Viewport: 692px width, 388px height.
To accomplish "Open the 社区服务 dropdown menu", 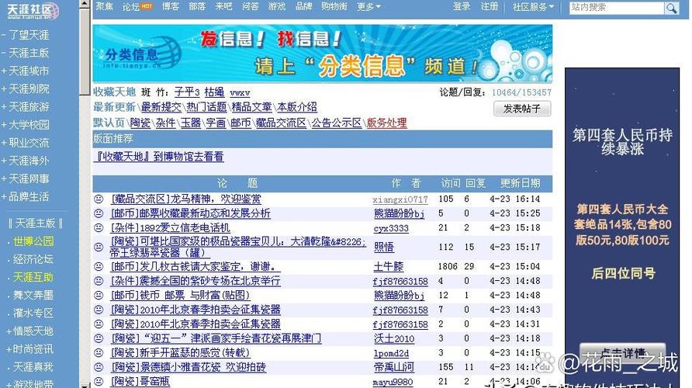I will tap(533, 7).
